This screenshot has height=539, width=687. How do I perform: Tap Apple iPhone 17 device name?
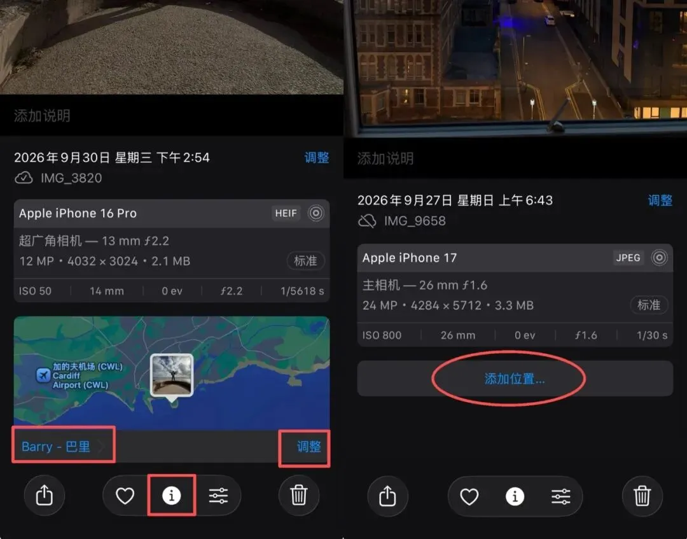409,258
